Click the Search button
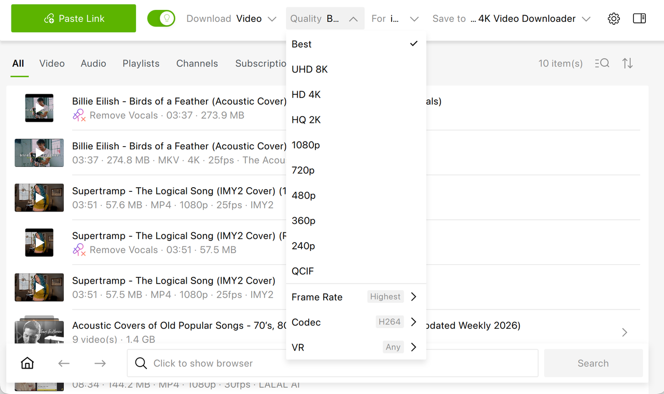 click(x=593, y=363)
